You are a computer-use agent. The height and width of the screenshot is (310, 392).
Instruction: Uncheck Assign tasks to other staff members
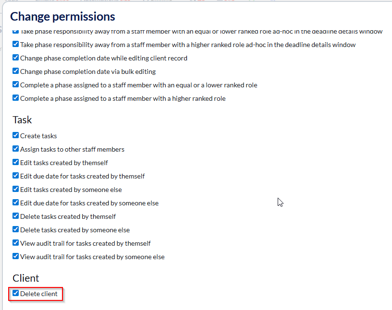16,149
